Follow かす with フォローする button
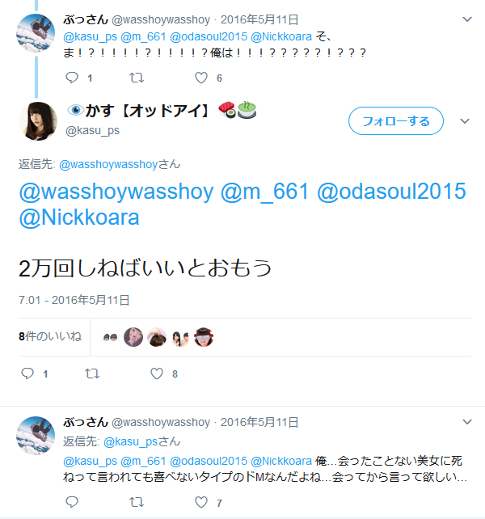This screenshot has width=485, height=519. (x=395, y=120)
